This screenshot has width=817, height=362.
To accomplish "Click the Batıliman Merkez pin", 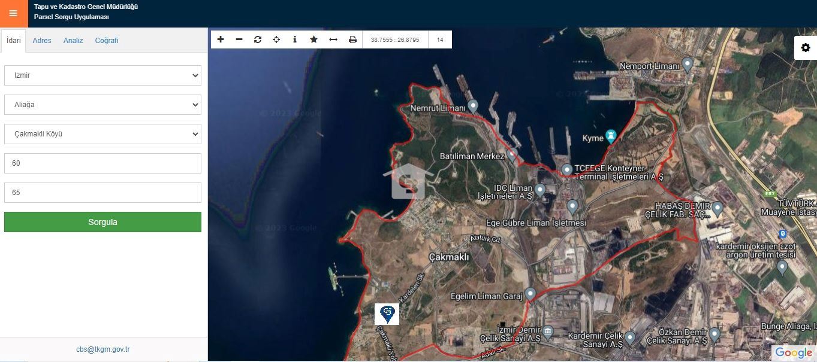I will (511, 155).
